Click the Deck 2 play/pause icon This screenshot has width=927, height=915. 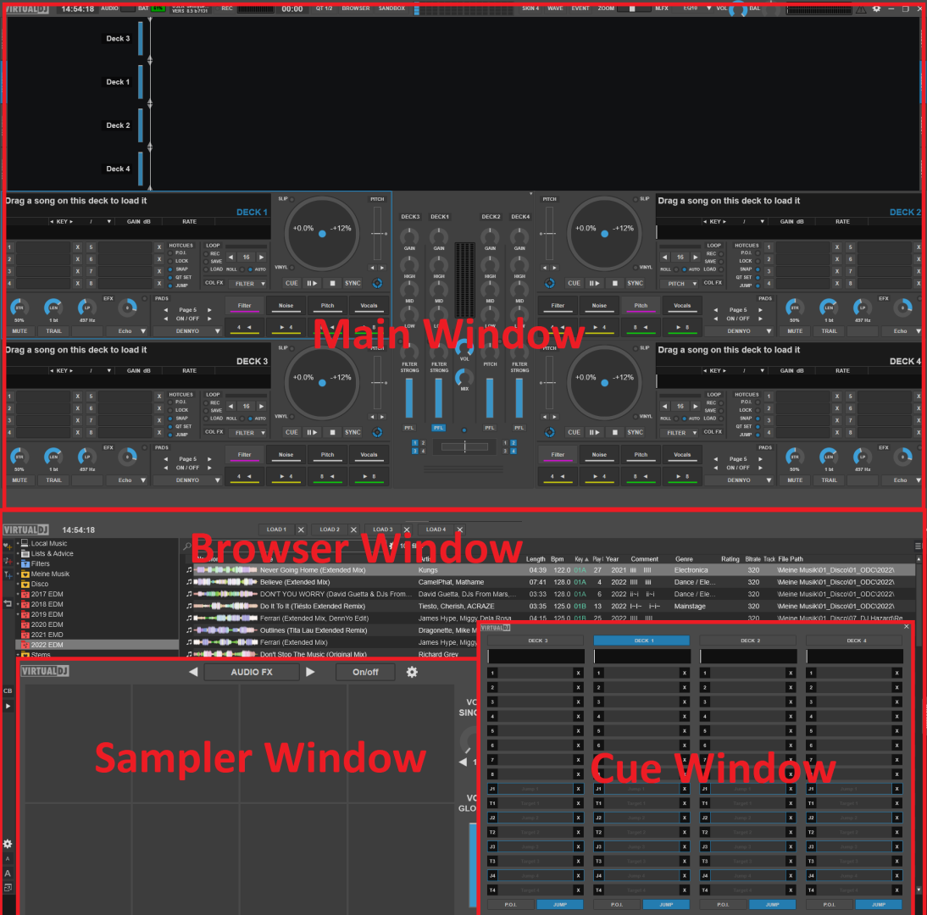pyautogui.click(x=593, y=283)
